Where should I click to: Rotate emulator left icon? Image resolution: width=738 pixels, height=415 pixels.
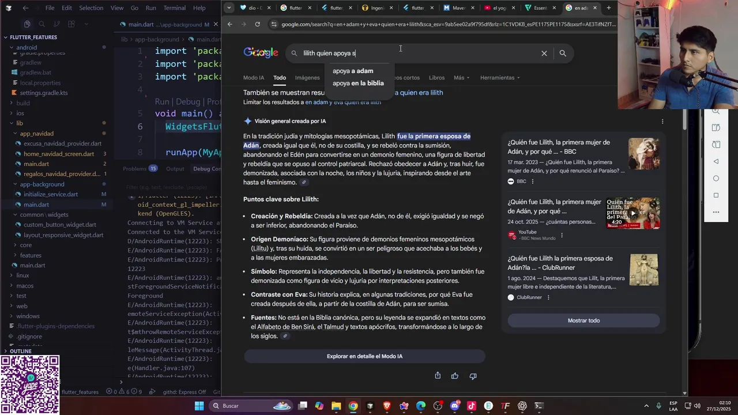(716, 127)
